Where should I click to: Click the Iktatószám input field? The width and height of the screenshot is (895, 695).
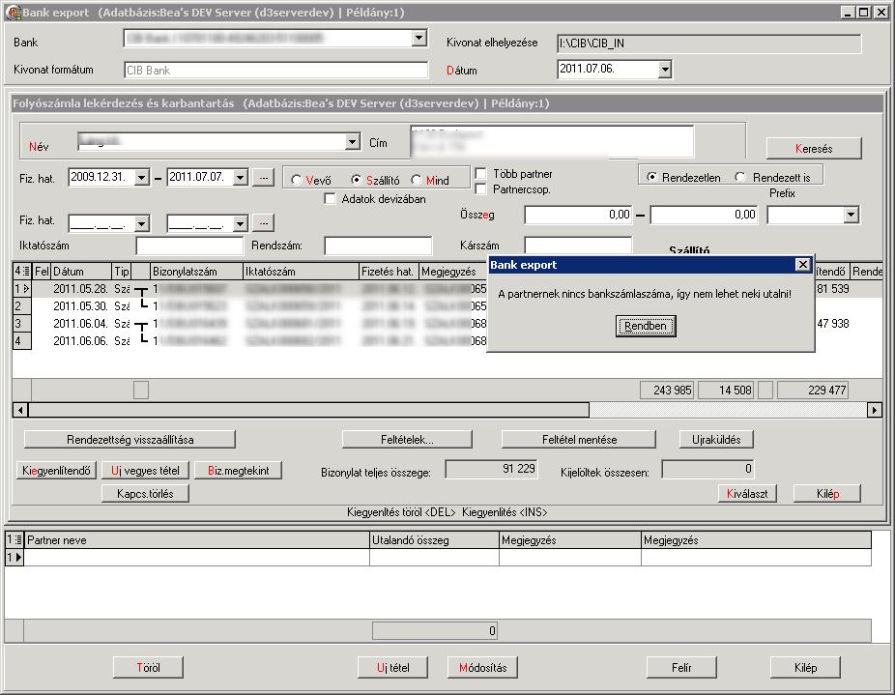189,246
